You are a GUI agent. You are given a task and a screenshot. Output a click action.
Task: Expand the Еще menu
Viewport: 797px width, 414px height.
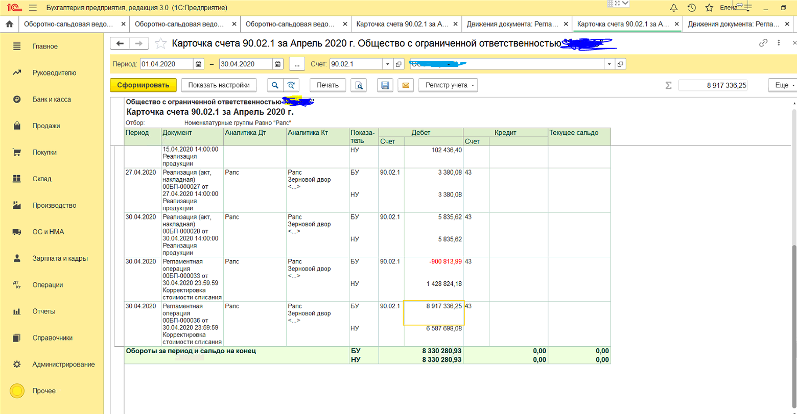point(782,85)
